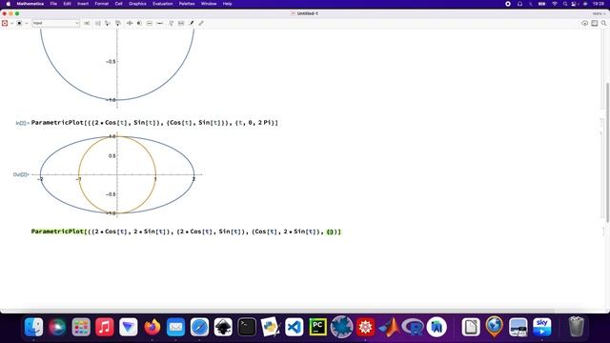
Task: Click the red-bordered cell type icon in toolbar
Action: (x=5, y=23)
